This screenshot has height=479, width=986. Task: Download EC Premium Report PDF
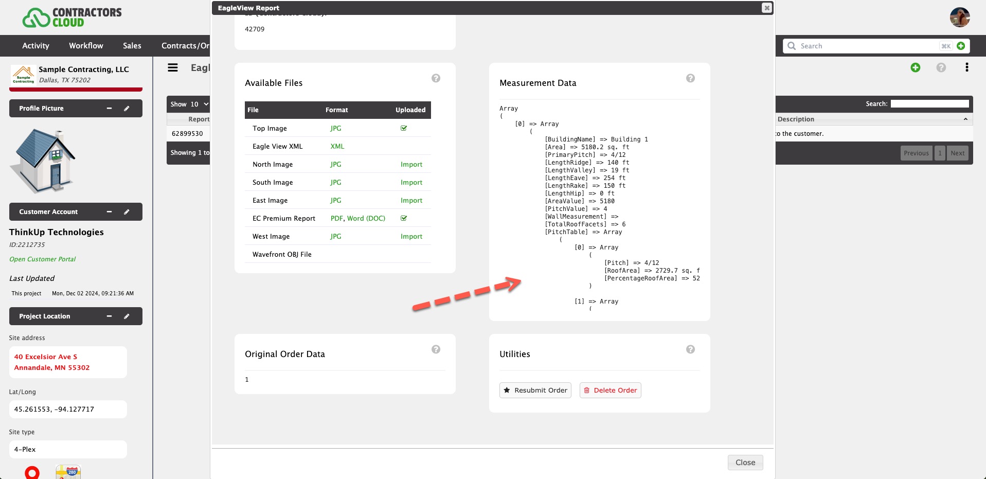pos(337,219)
